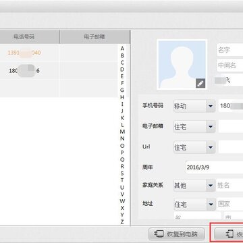Open the 电子邮箱 type dropdown showing 住宅
The width and height of the screenshot is (243, 243).
[x=194, y=127]
